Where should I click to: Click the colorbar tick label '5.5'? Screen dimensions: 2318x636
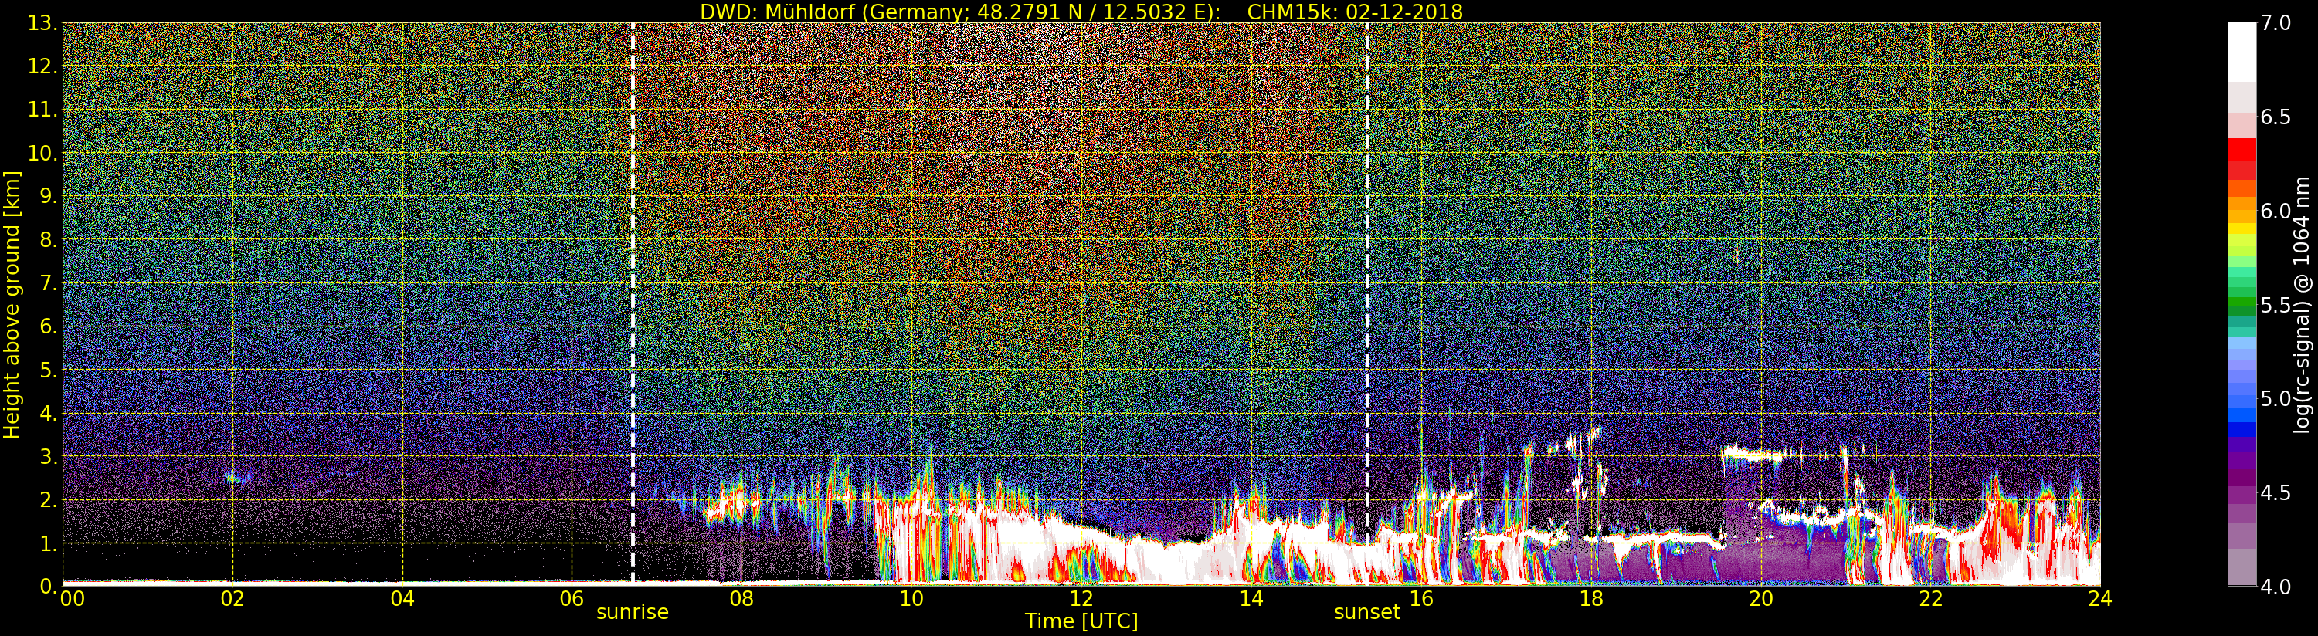pyautogui.click(x=2276, y=305)
